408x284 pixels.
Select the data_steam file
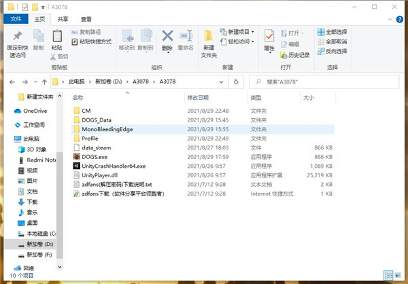(x=203, y=147)
